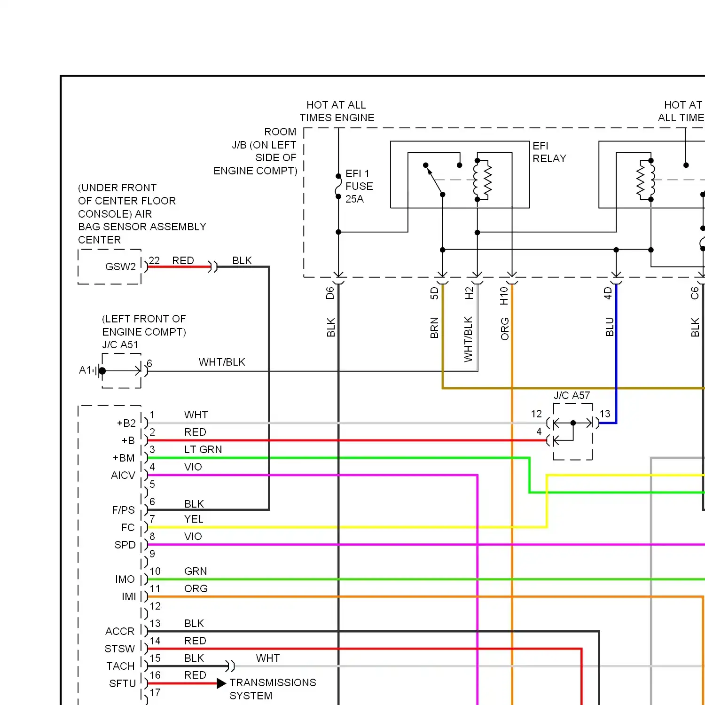Select the vertical "BLK" label under D6
705x705 pixels.
click(331, 328)
